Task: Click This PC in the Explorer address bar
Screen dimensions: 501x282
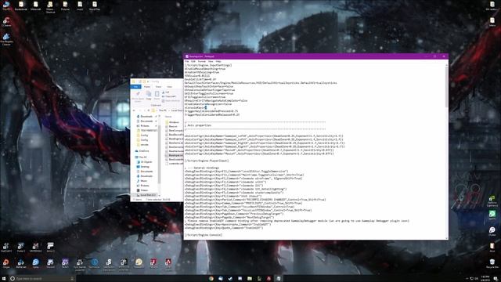Action: tap(163, 110)
